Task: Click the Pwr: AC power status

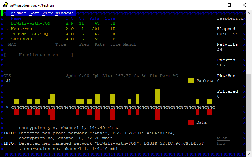Action: [169, 76]
